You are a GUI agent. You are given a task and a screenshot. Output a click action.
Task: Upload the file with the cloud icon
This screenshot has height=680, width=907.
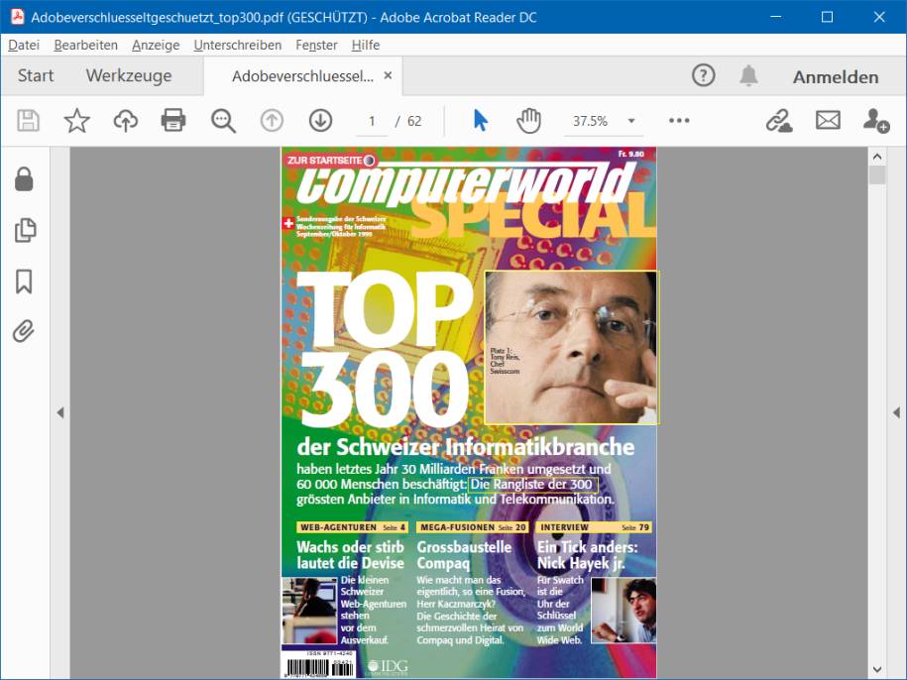[x=125, y=120]
